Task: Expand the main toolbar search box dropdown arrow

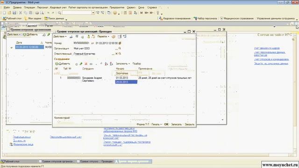Action: tap(93, 13)
